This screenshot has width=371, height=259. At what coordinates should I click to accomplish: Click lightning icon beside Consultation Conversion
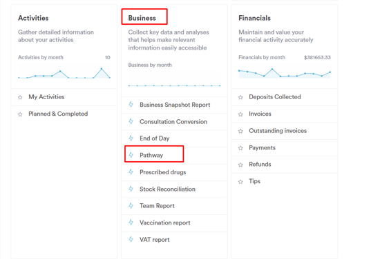[131, 121]
